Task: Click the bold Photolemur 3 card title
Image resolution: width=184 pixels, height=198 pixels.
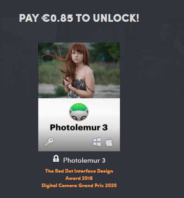Action: (x=79, y=127)
